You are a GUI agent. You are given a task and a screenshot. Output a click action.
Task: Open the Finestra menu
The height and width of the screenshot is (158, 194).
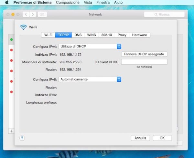point(103,2)
